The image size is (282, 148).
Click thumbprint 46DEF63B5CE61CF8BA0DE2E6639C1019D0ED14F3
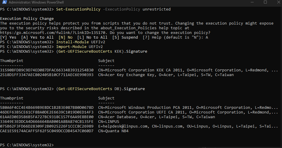(47, 112)
